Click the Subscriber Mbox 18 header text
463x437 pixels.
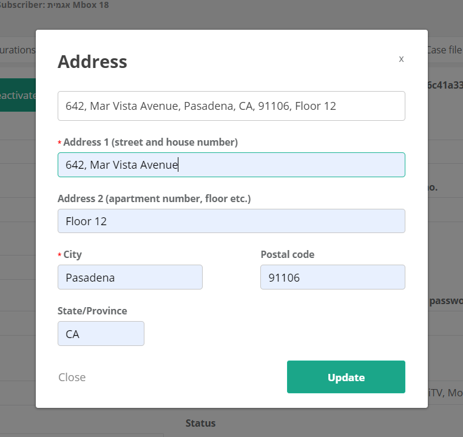click(x=55, y=5)
